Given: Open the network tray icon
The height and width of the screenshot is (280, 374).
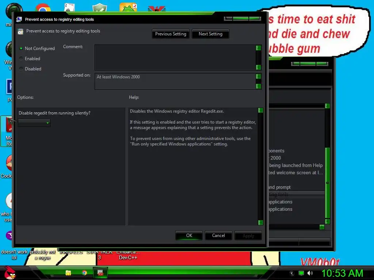Looking at the screenshot, I should (301, 273).
